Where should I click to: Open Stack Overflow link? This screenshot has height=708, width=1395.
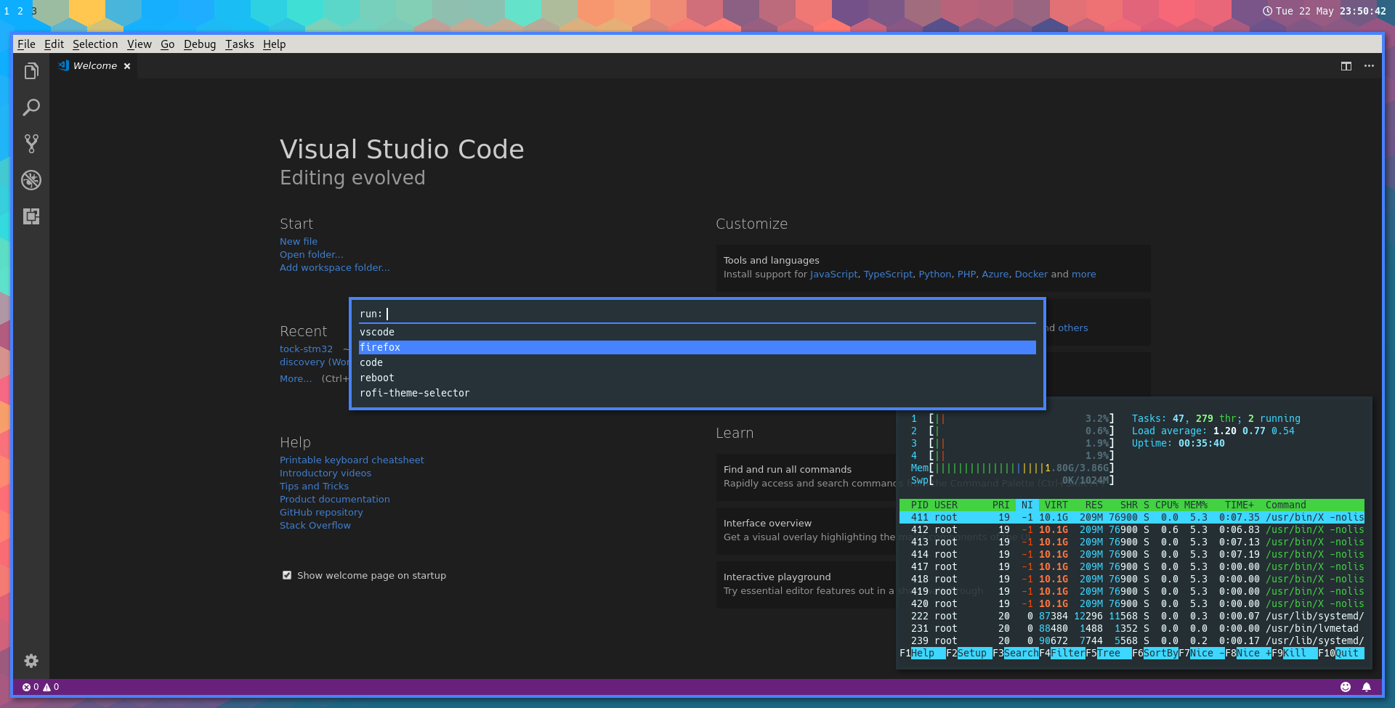point(315,526)
